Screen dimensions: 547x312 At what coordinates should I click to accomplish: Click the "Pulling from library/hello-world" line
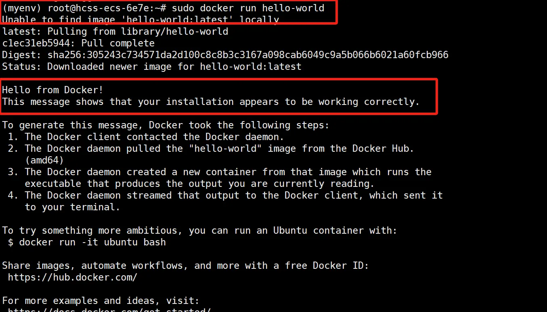point(115,31)
